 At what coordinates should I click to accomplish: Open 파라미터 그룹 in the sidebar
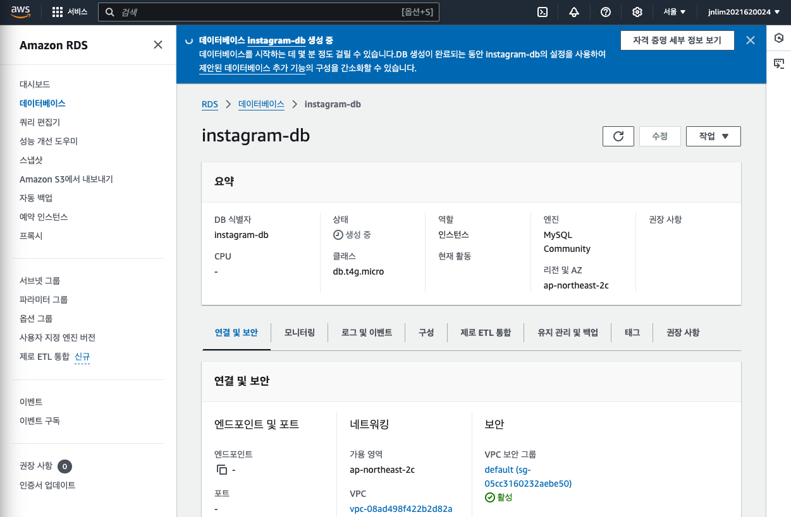click(x=44, y=300)
